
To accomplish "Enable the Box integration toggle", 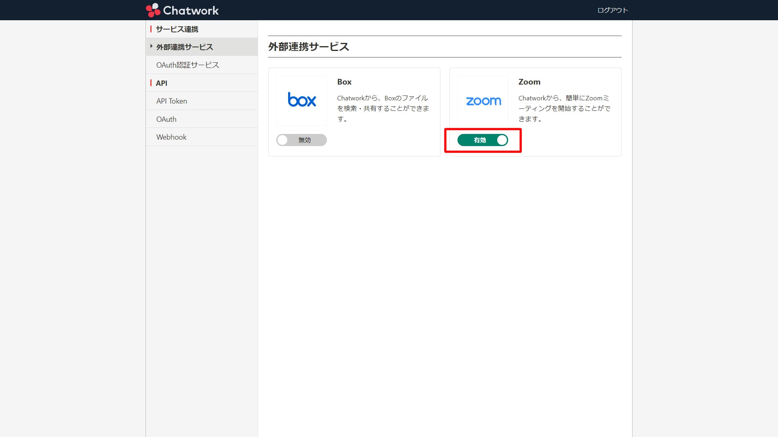I will click(301, 140).
